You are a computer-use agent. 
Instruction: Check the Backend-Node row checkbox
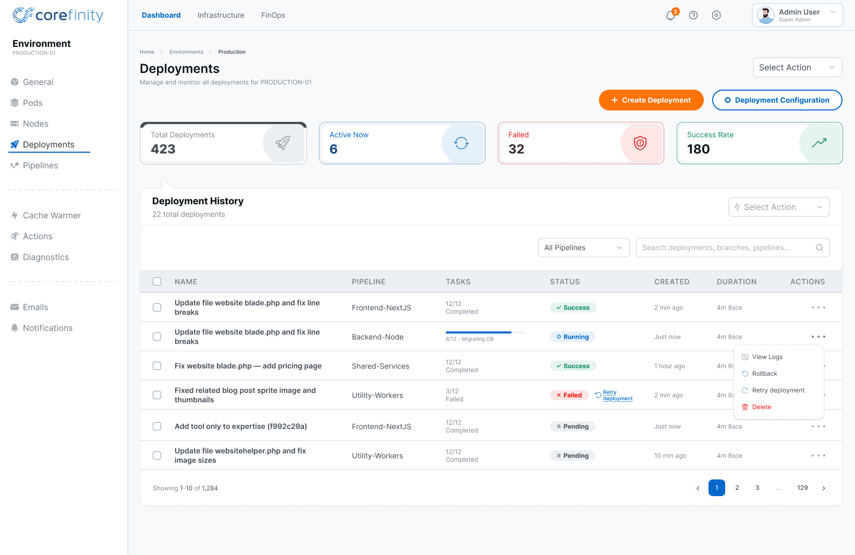point(157,337)
